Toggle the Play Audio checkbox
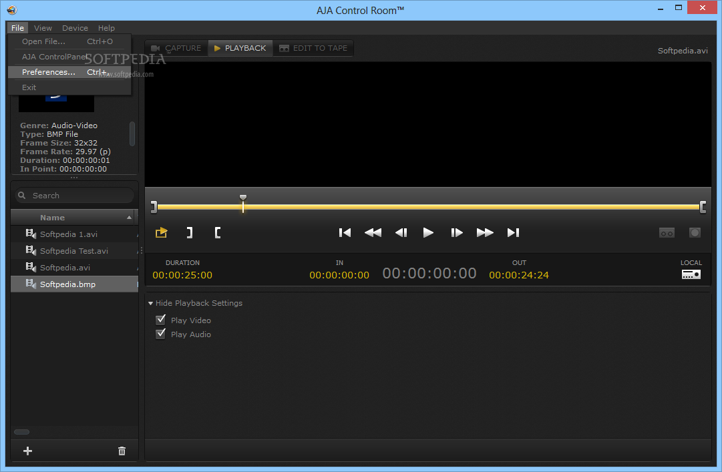The image size is (722, 472). tap(161, 334)
